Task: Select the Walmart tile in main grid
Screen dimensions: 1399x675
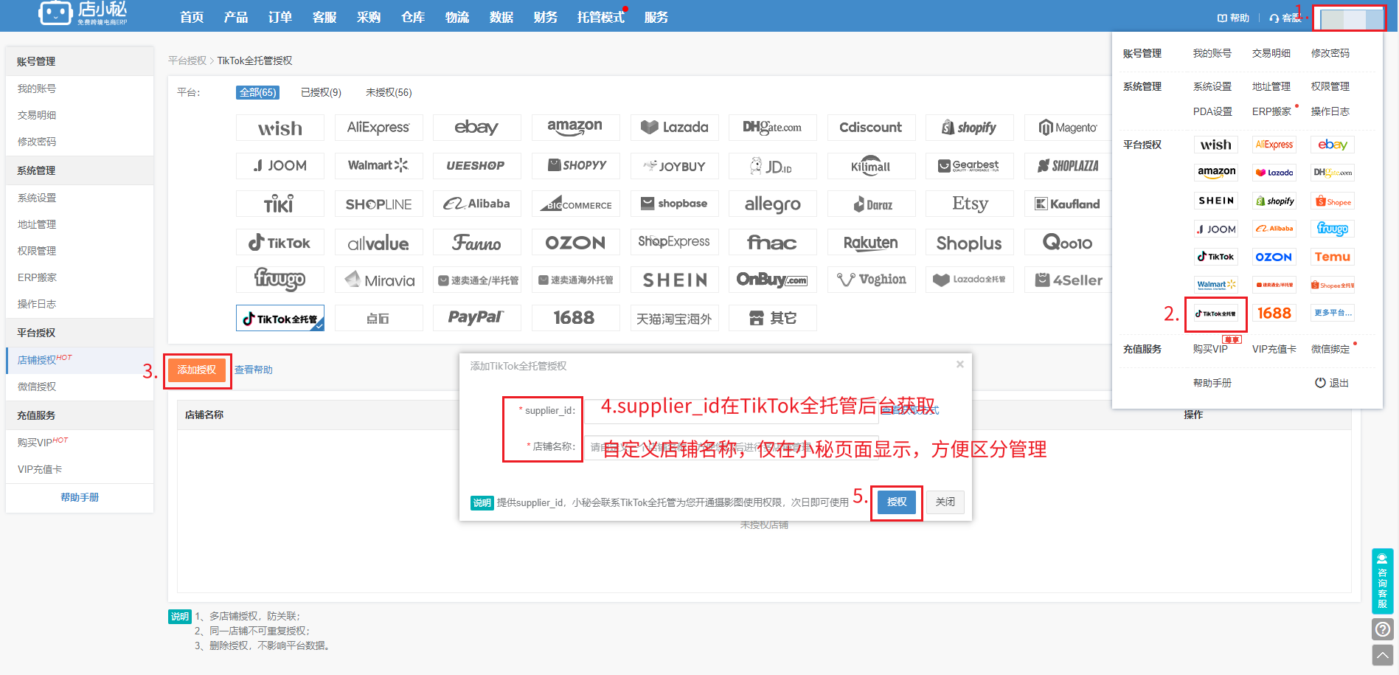Action: 378,166
